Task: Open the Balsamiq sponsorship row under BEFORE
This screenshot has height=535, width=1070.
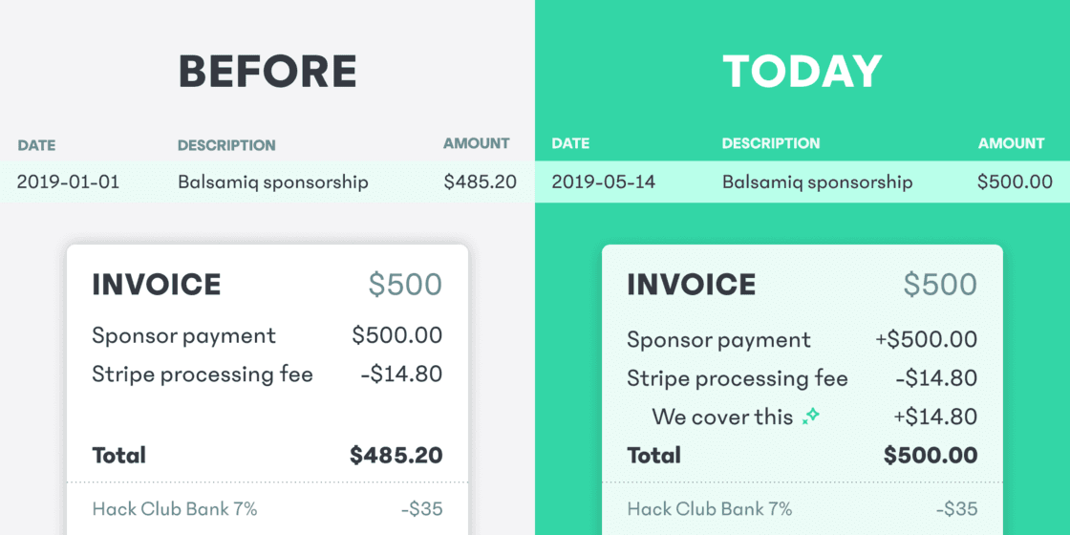Action: [x=273, y=182]
